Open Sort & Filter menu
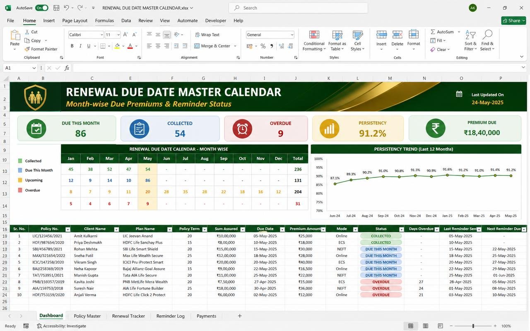This screenshot has height=331, width=530. tap(470, 41)
